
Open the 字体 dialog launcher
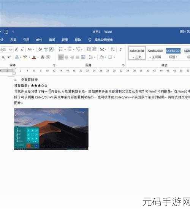pos(54,65)
